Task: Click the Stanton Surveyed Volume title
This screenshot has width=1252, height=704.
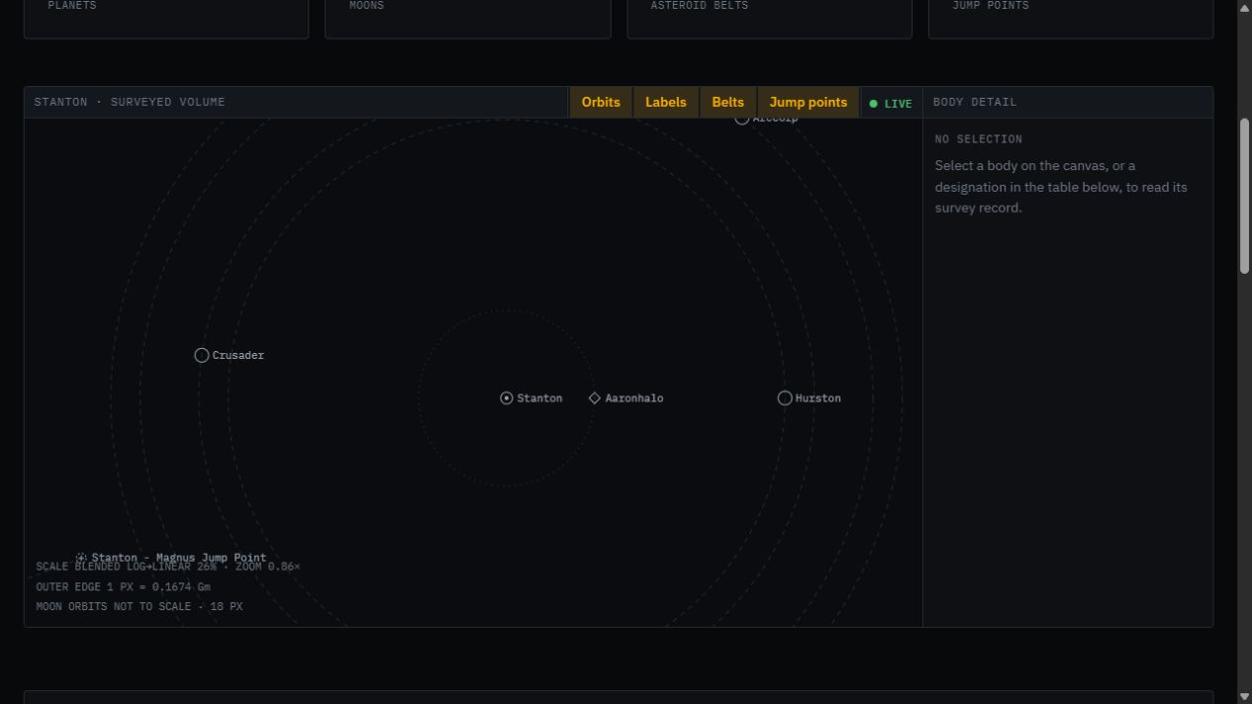Action: coord(130,102)
